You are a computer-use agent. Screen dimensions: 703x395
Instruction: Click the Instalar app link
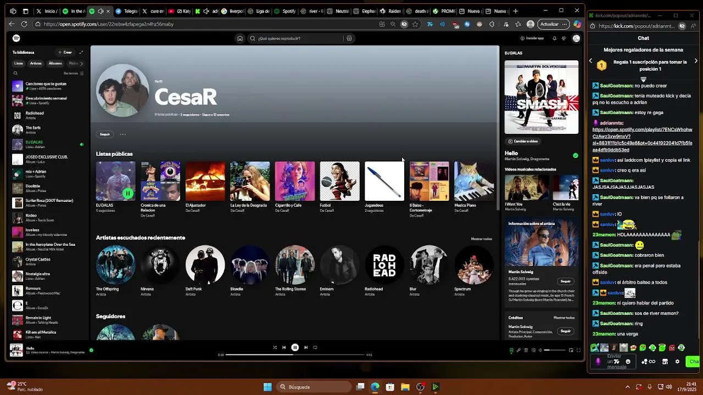[x=532, y=38]
